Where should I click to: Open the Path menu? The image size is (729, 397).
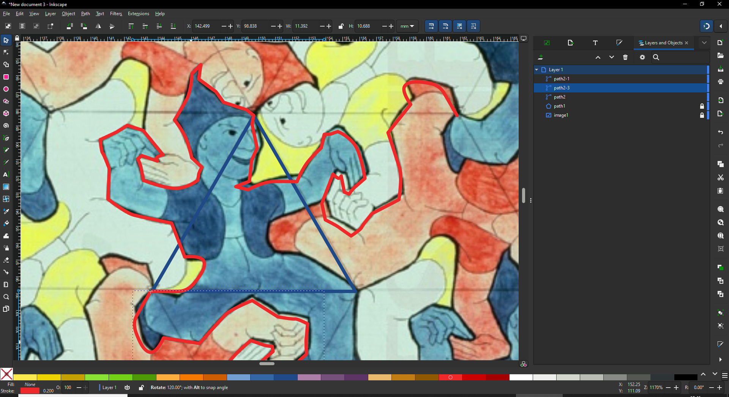point(85,14)
